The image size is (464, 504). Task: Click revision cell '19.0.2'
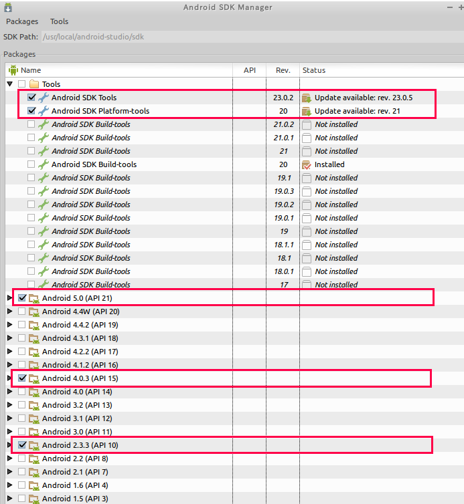pyautogui.click(x=284, y=205)
